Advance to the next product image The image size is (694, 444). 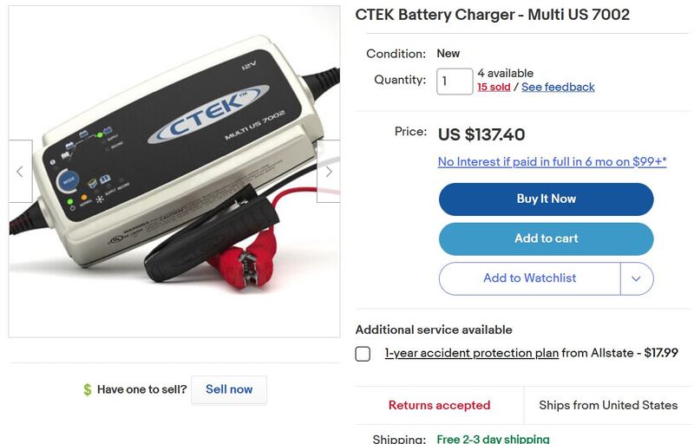[328, 172]
